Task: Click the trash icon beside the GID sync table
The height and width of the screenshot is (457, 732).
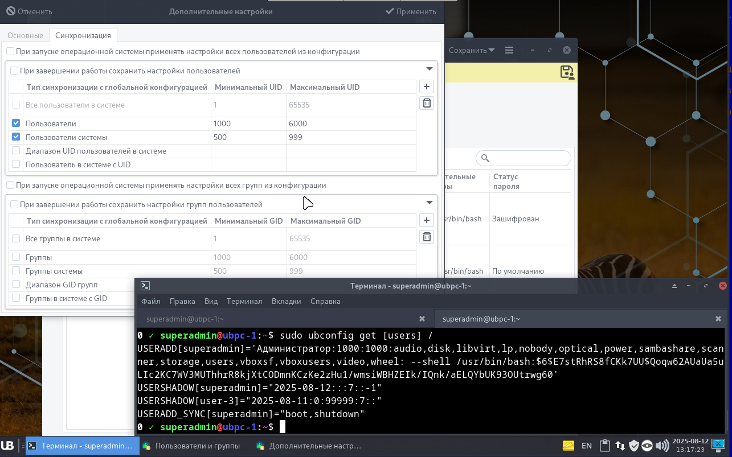Action: click(x=427, y=237)
